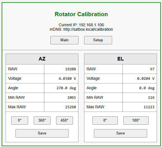
Task: Click EL Min RAW value 116
Action: pos(151,97)
